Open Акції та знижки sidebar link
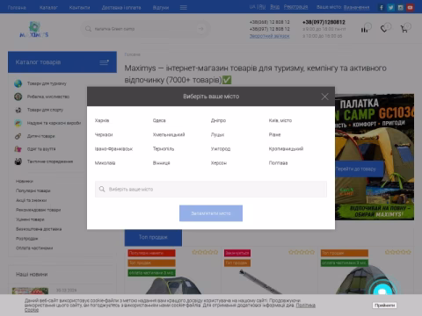This screenshot has width=422, height=316. [x=31, y=200]
